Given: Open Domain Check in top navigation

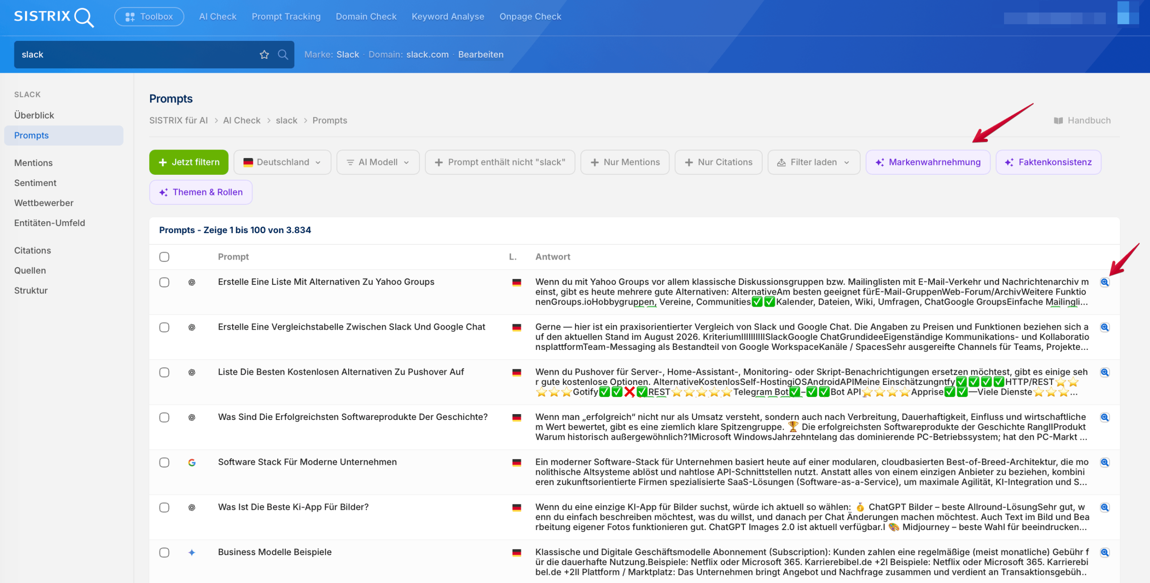Looking at the screenshot, I should [x=366, y=17].
